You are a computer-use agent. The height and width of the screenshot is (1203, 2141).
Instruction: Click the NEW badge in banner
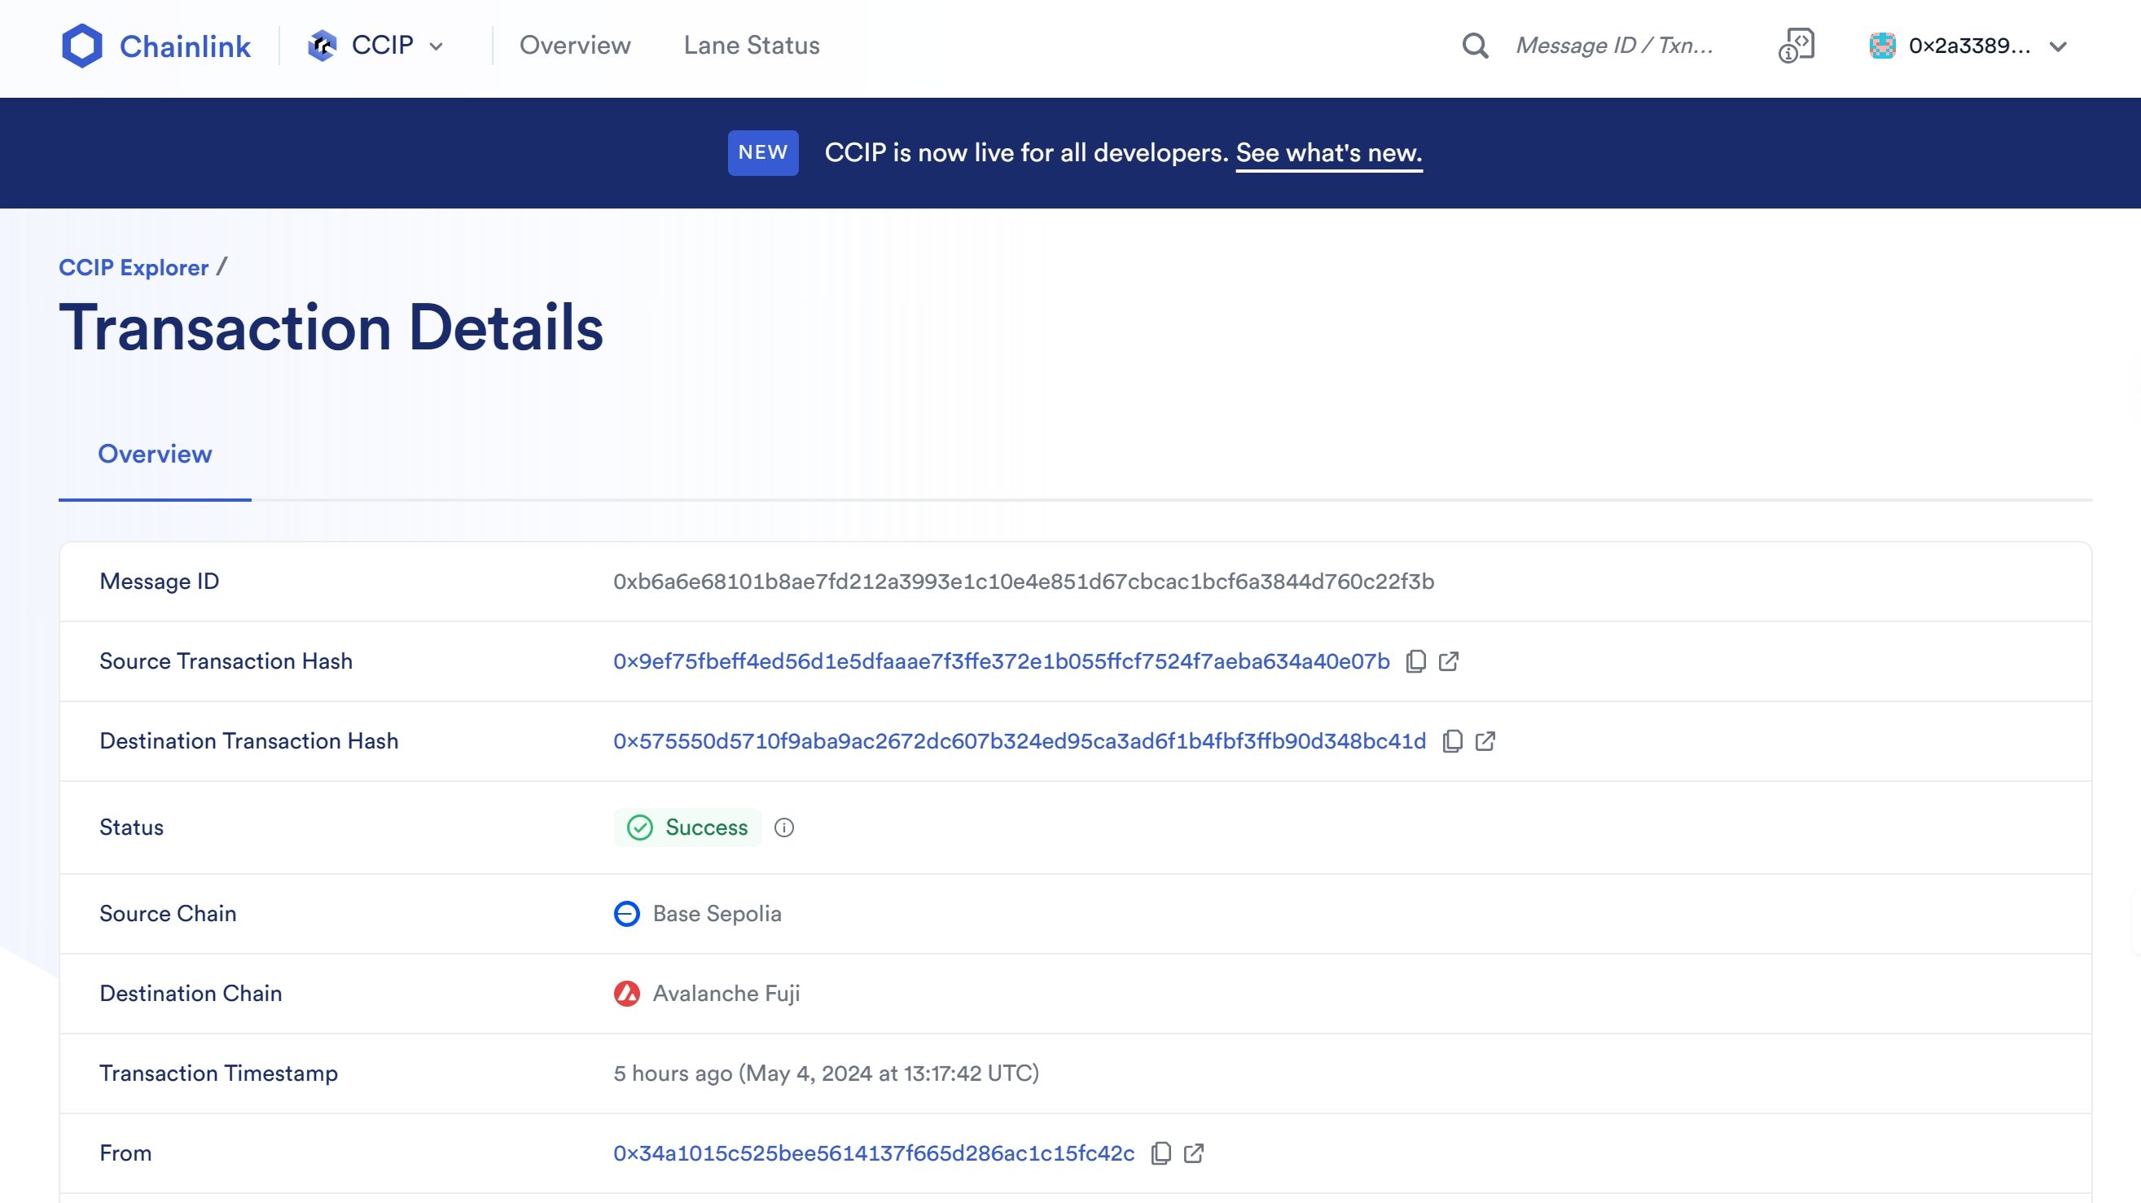(763, 153)
